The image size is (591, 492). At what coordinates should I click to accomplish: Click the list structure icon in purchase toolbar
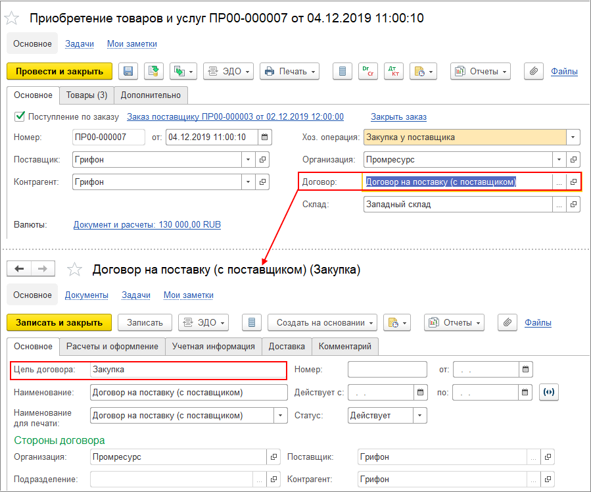coord(343,71)
